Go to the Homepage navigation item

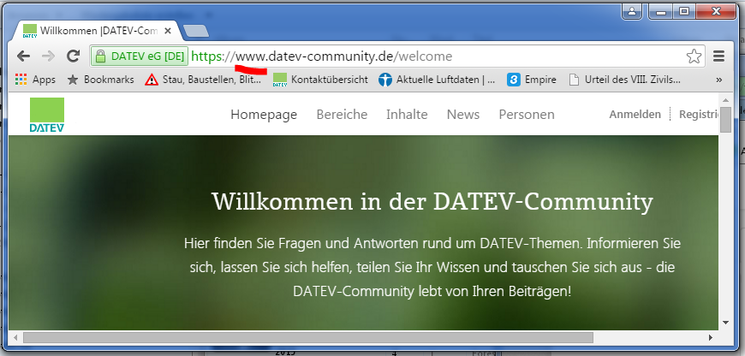(x=264, y=115)
